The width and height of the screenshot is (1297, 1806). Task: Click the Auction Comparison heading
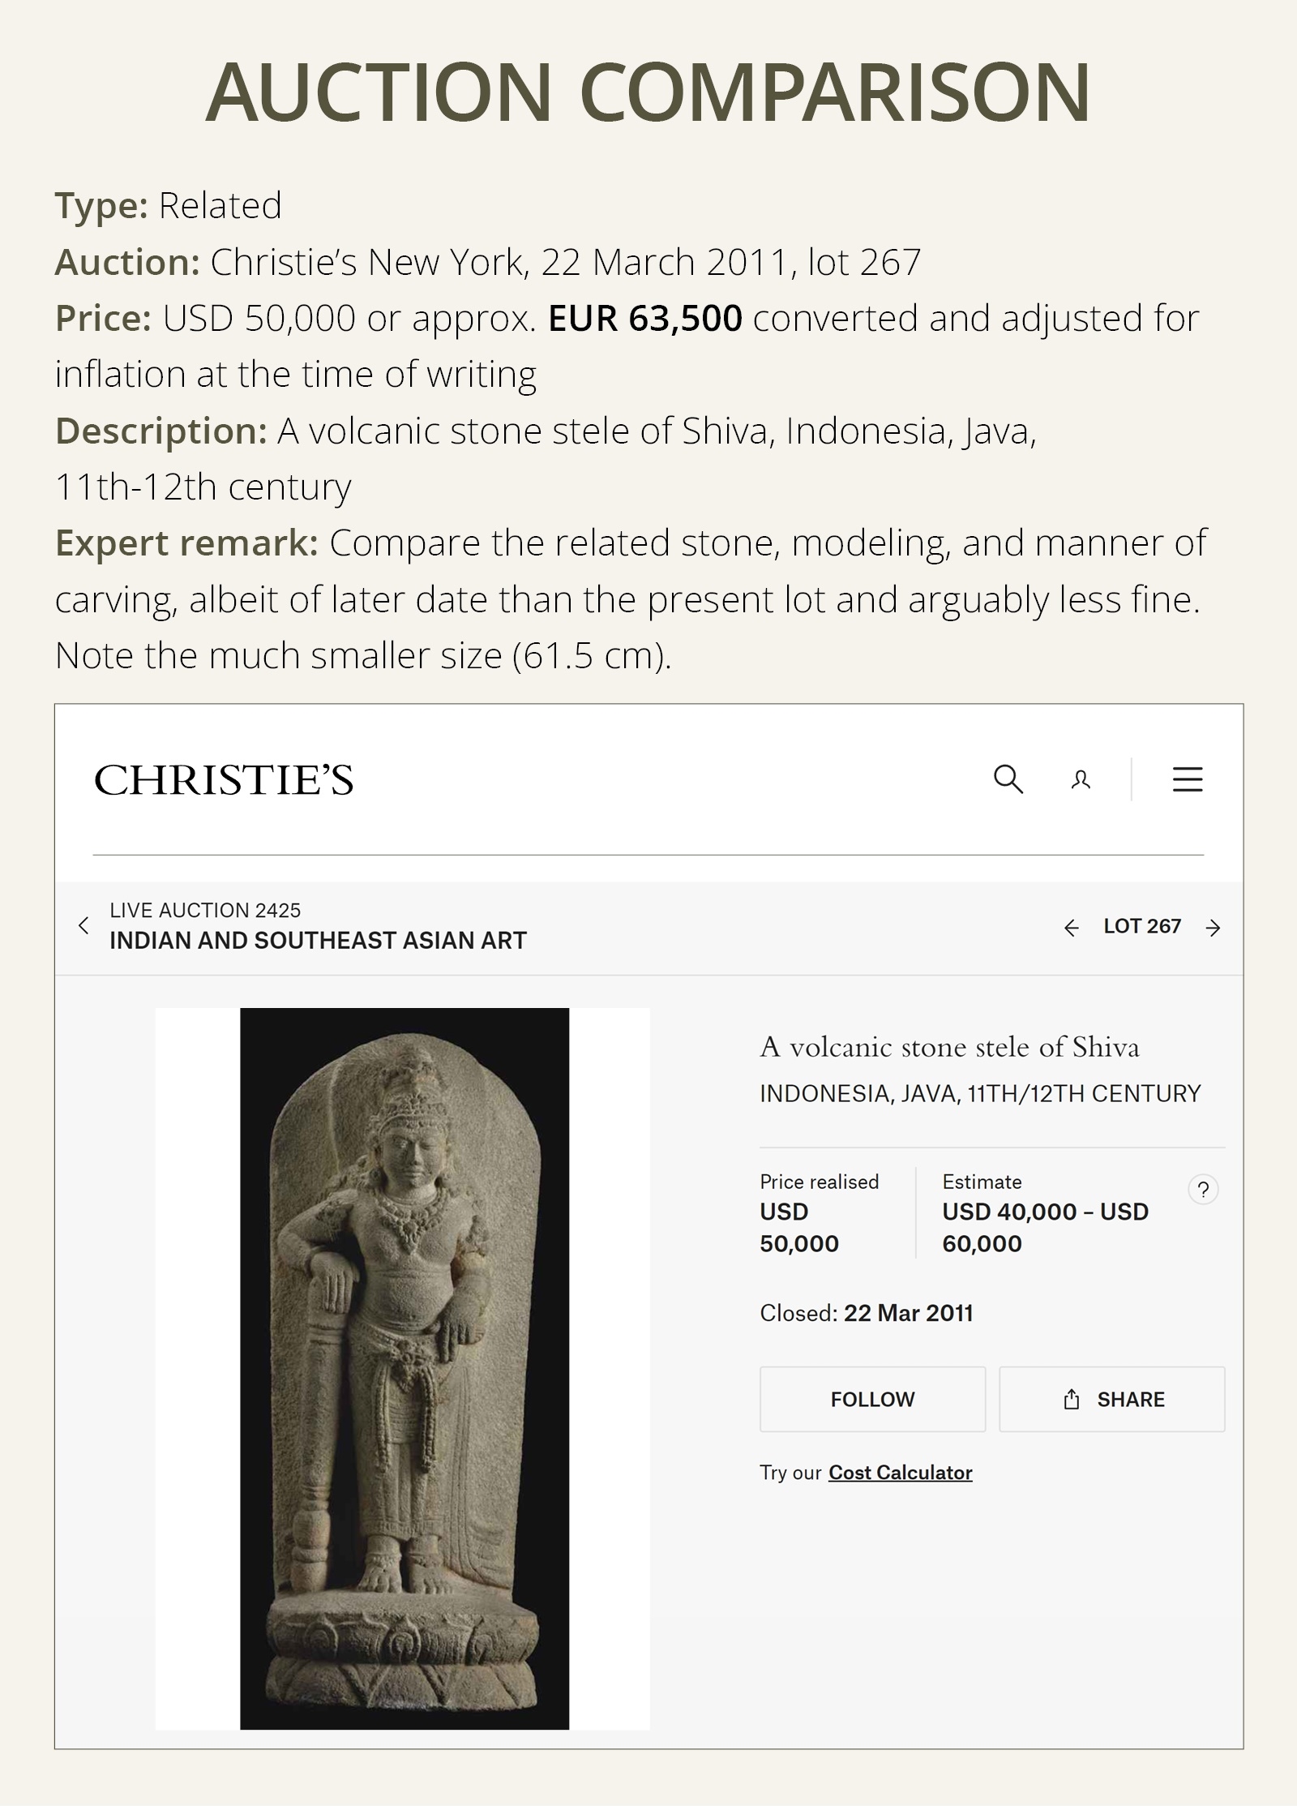648,92
